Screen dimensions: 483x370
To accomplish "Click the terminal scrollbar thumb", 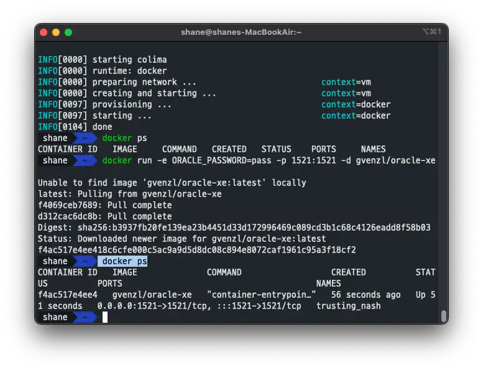I will click(x=444, y=316).
